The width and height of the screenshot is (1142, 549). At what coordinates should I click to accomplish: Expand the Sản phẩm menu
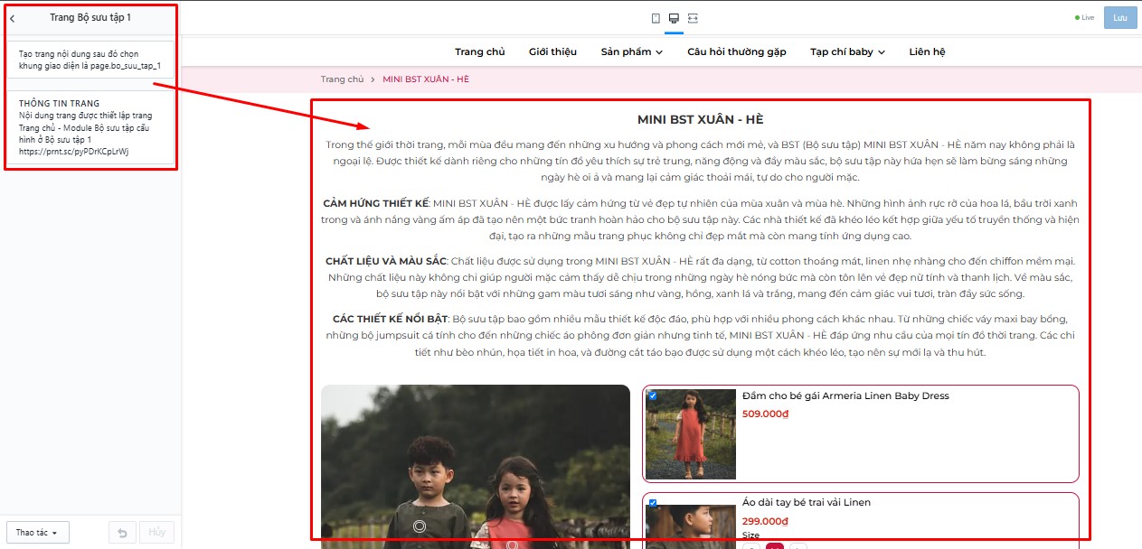point(631,51)
